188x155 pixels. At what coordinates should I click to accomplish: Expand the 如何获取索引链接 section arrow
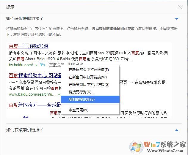[x=177, y=130]
